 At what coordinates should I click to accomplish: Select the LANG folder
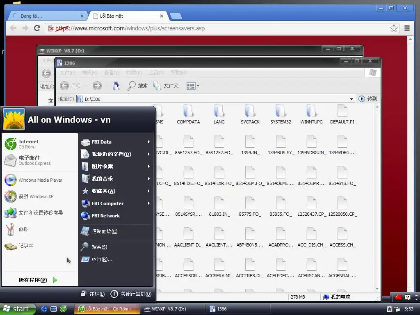[x=219, y=115]
